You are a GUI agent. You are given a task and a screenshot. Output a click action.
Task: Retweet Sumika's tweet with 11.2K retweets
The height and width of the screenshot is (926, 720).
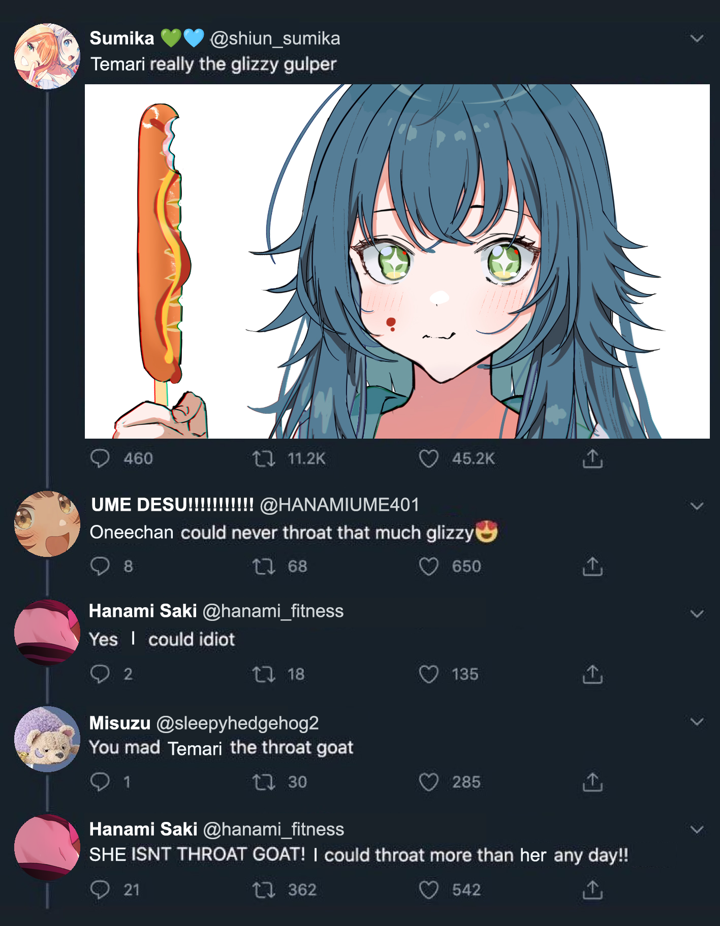click(264, 459)
